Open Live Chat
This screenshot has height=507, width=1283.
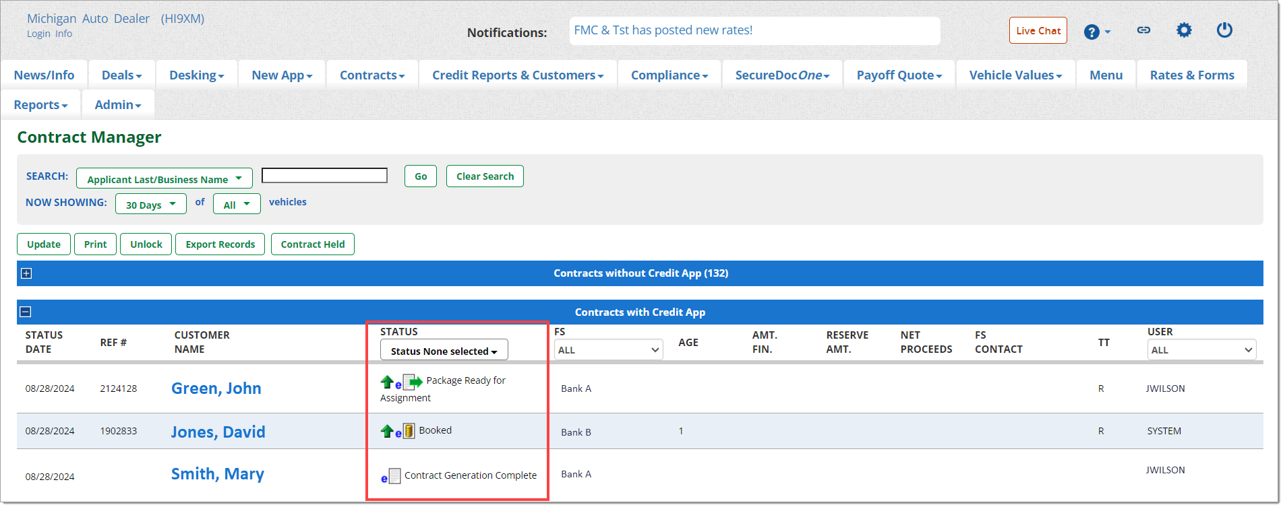(x=1038, y=30)
